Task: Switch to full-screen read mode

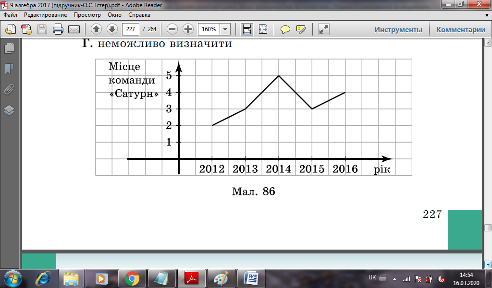Action: point(324,29)
